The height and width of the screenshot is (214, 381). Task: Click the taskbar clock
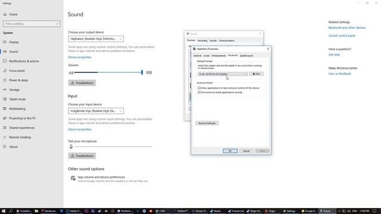364,211
